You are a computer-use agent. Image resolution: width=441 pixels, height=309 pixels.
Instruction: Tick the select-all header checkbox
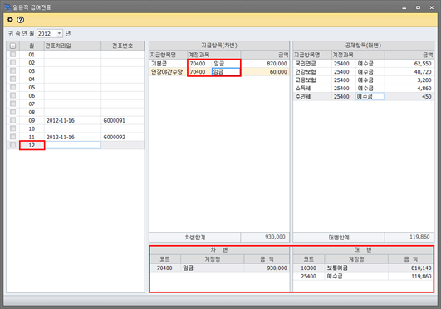(13, 46)
